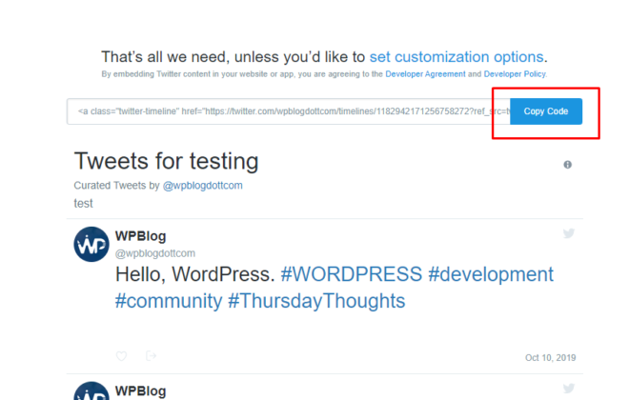The width and height of the screenshot is (629, 400).
Task: Open the #development hashtag
Action: click(x=491, y=274)
